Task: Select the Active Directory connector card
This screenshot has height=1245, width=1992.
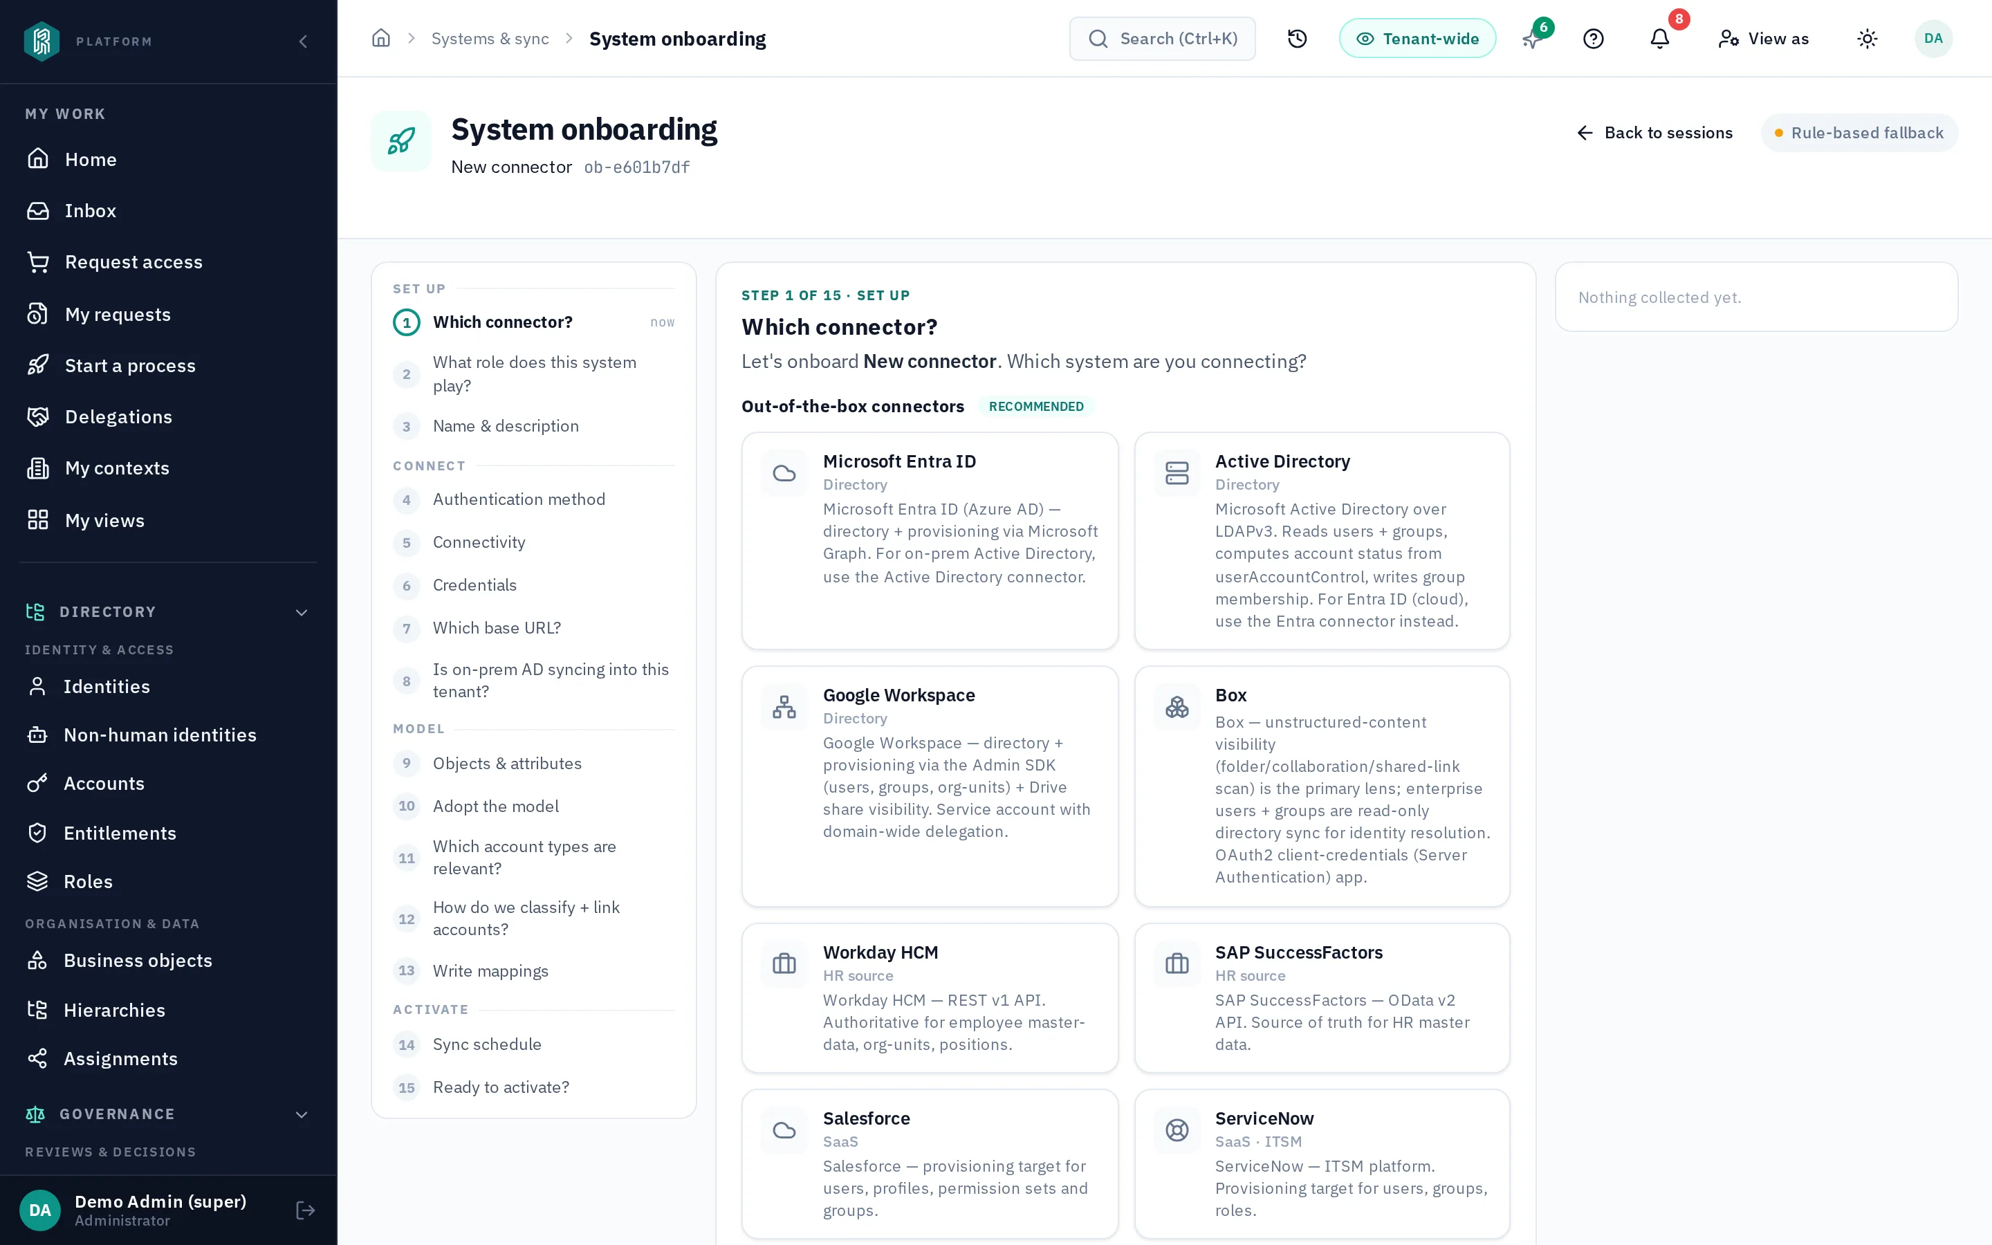Action: [x=1322, y=541]
